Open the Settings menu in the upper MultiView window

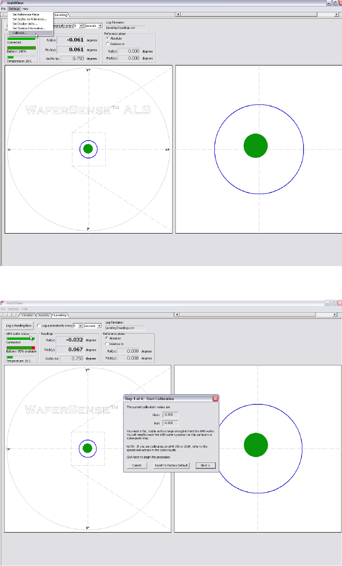[14, 9]
